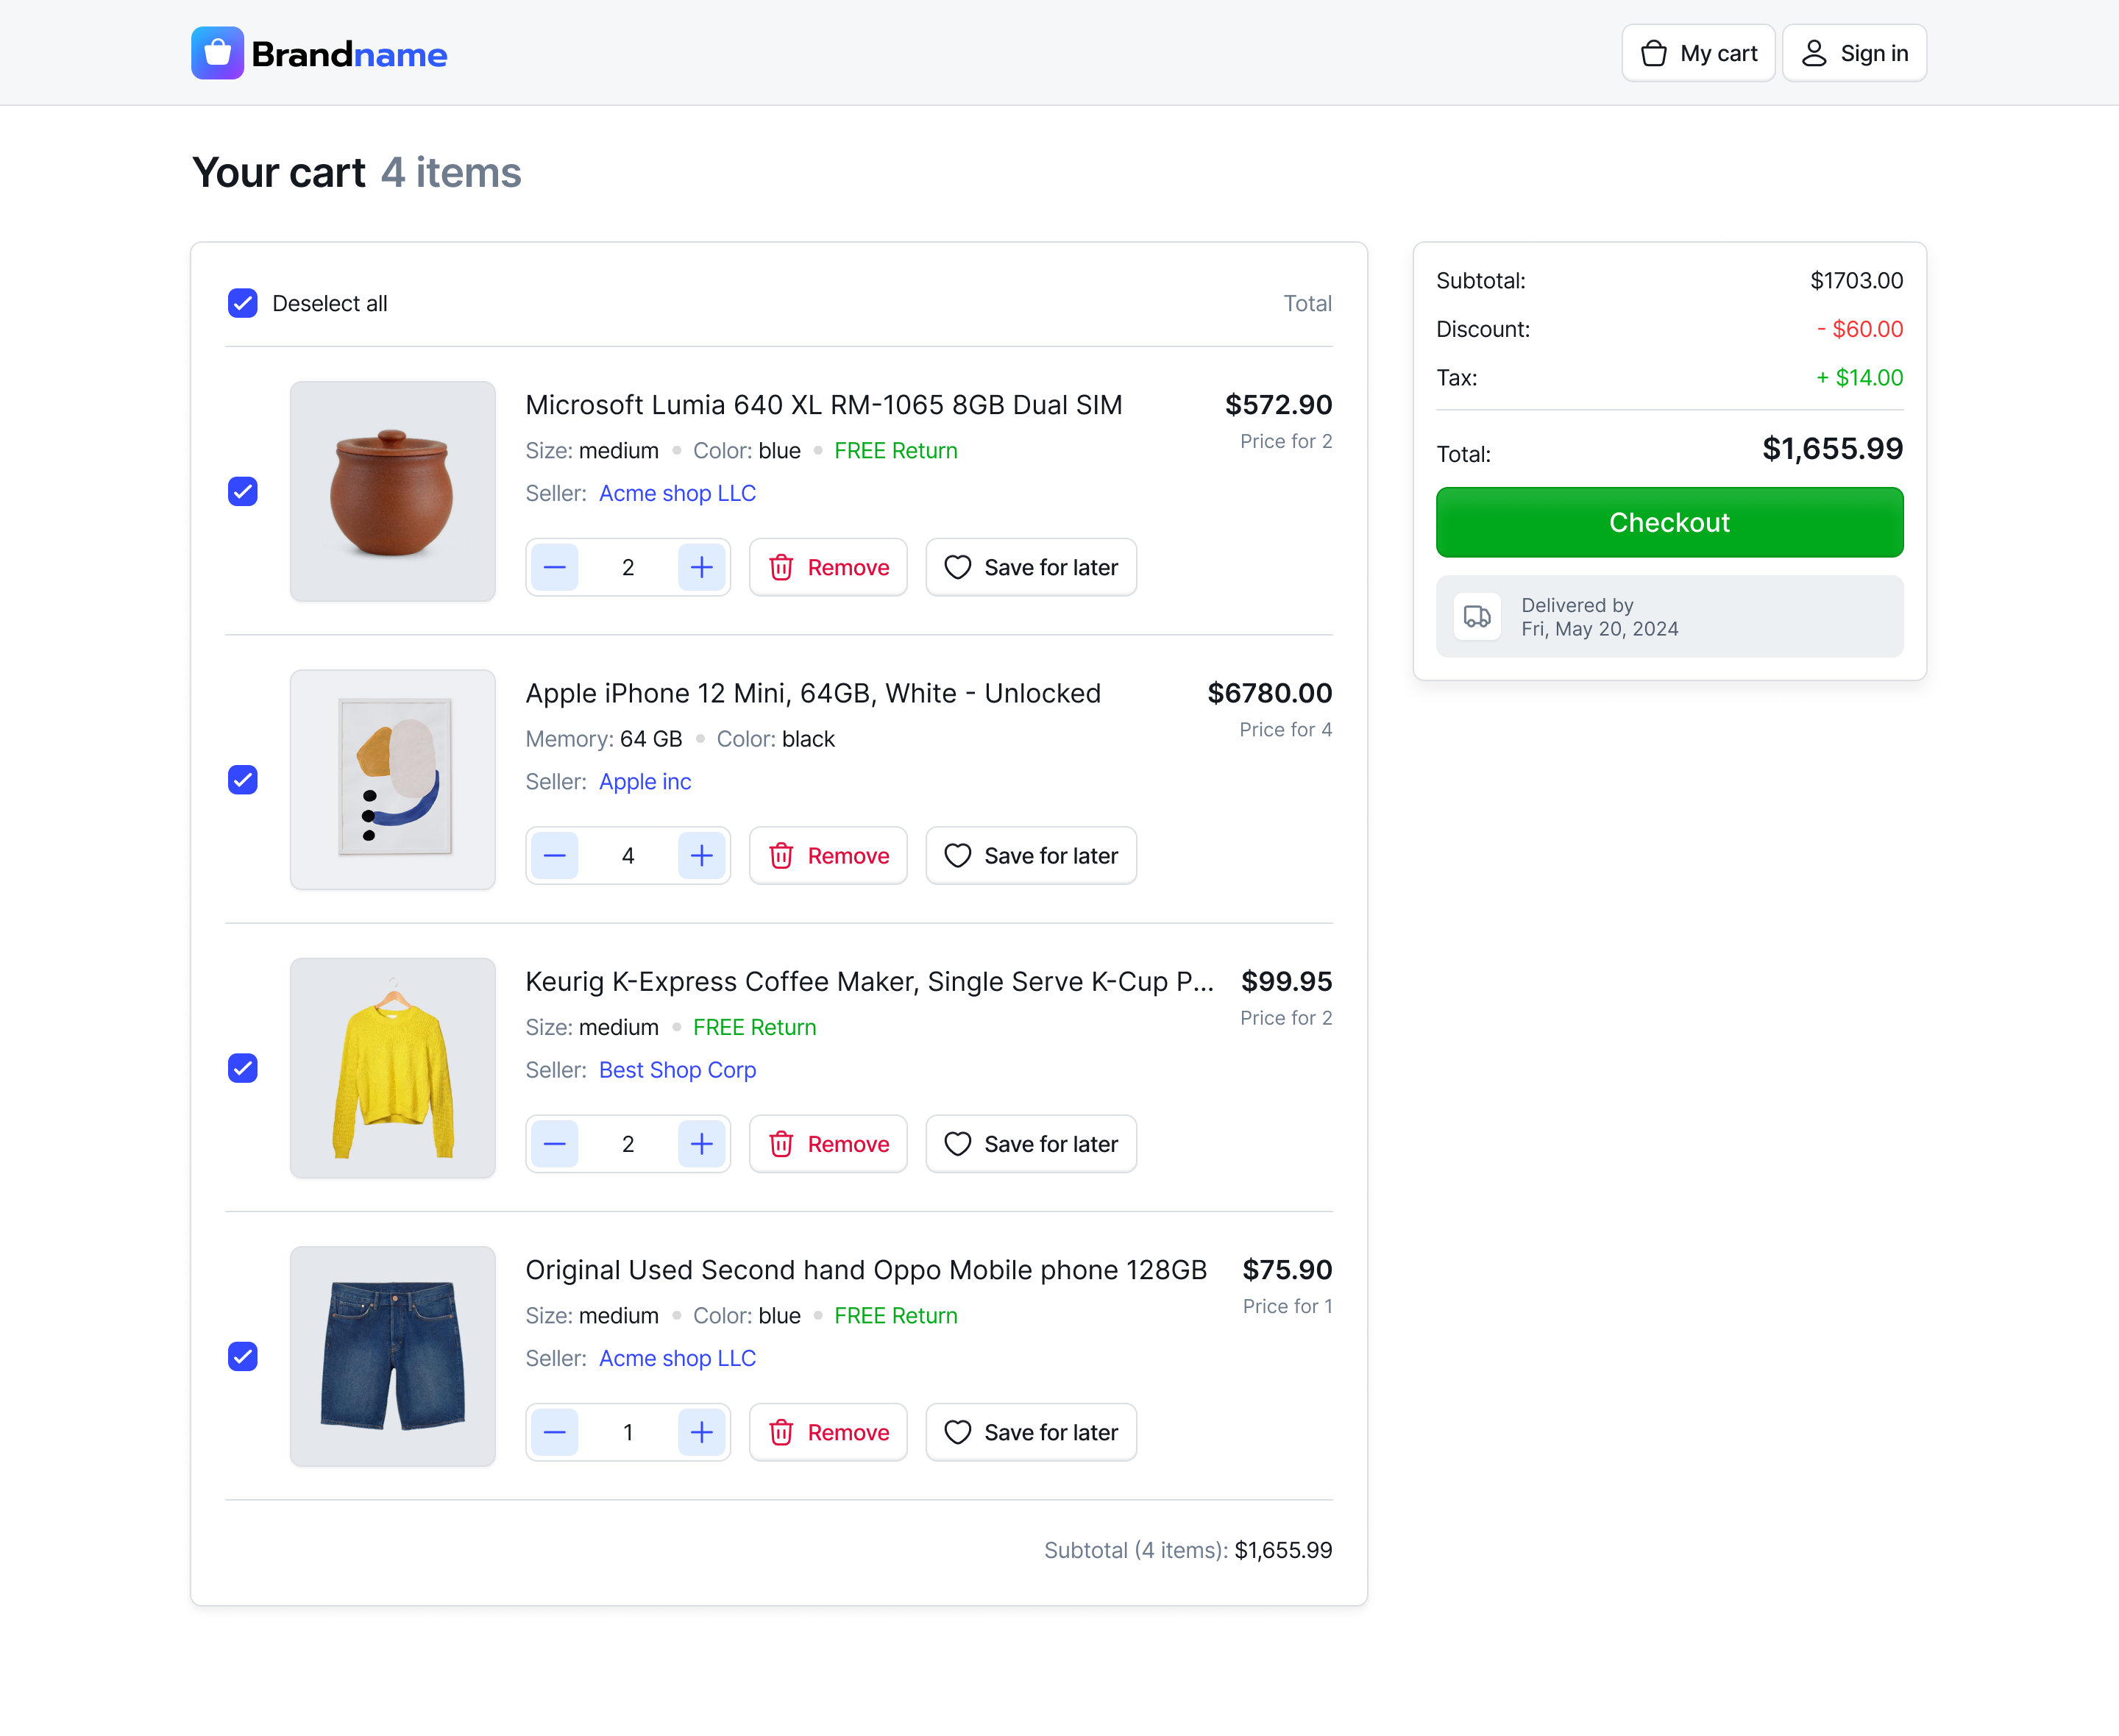The width and height of the screenshot is (2119, 1736).
Task: Increase quantity of Microsoft Lumia with plus icon
Action: (x=702, y=567)
